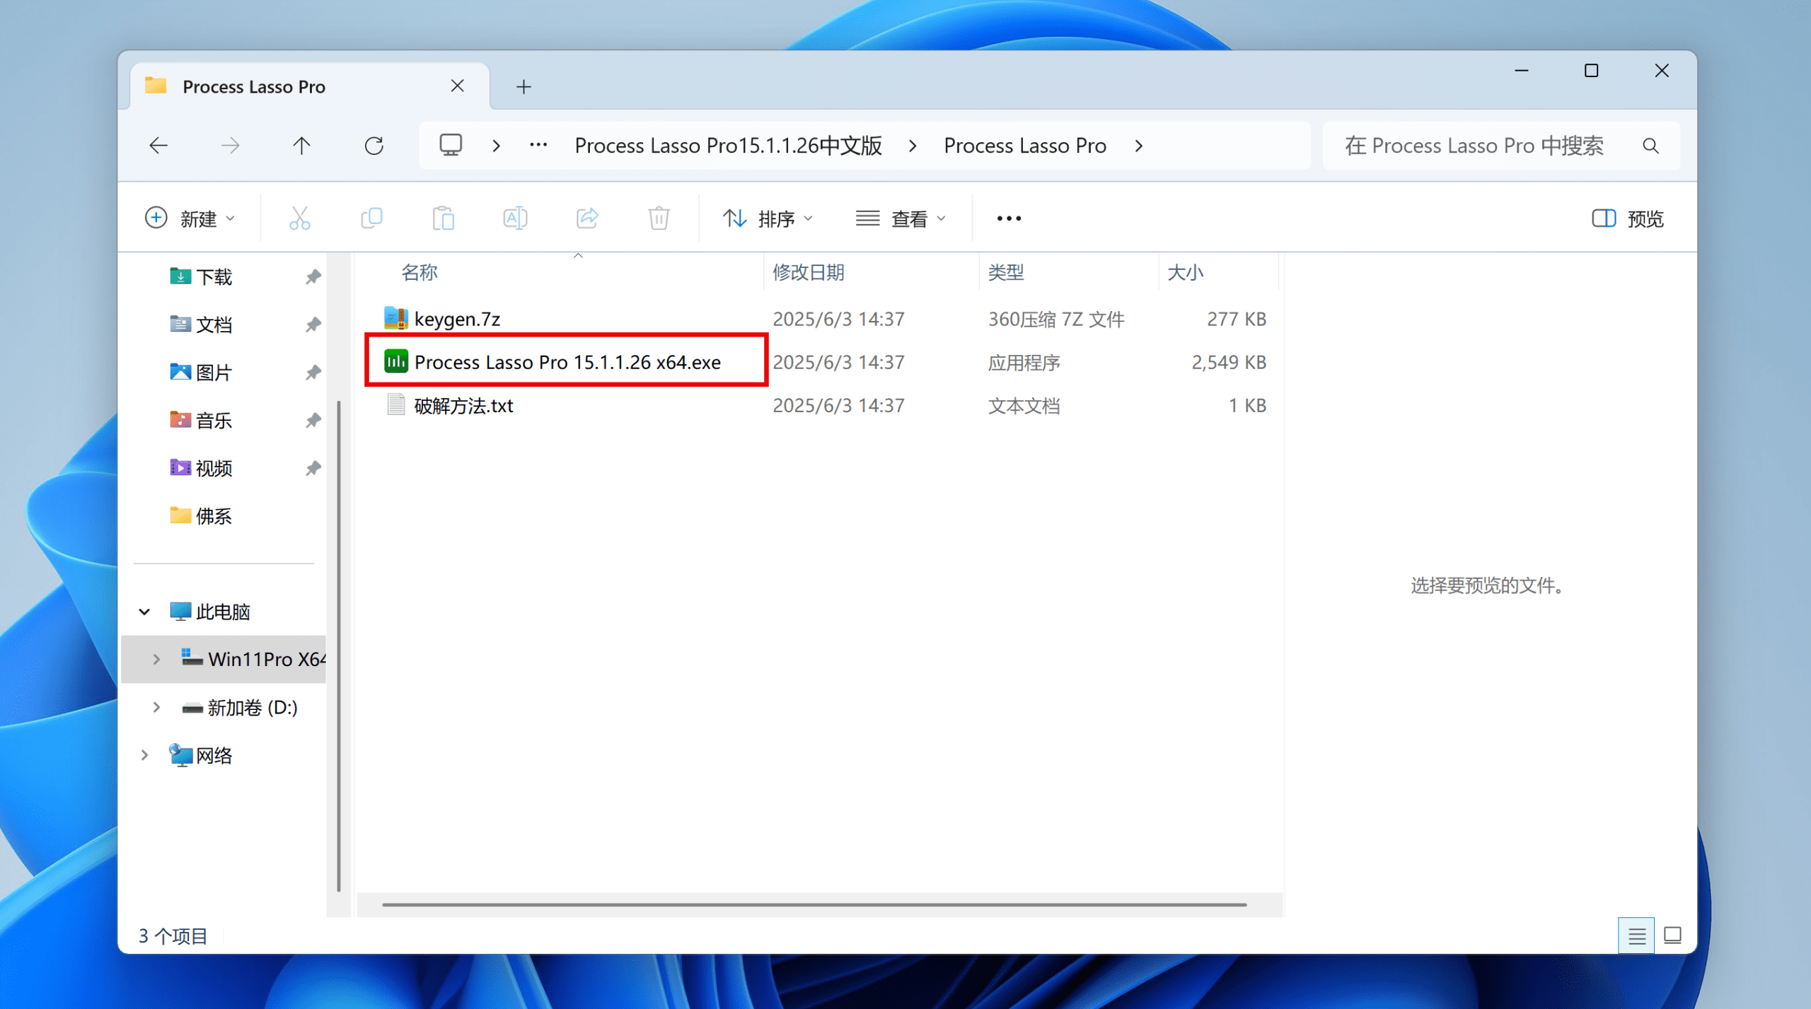Click the Rename icon in toolbar
This screenshot has width=1811, height=1009.
pos(515,218)
